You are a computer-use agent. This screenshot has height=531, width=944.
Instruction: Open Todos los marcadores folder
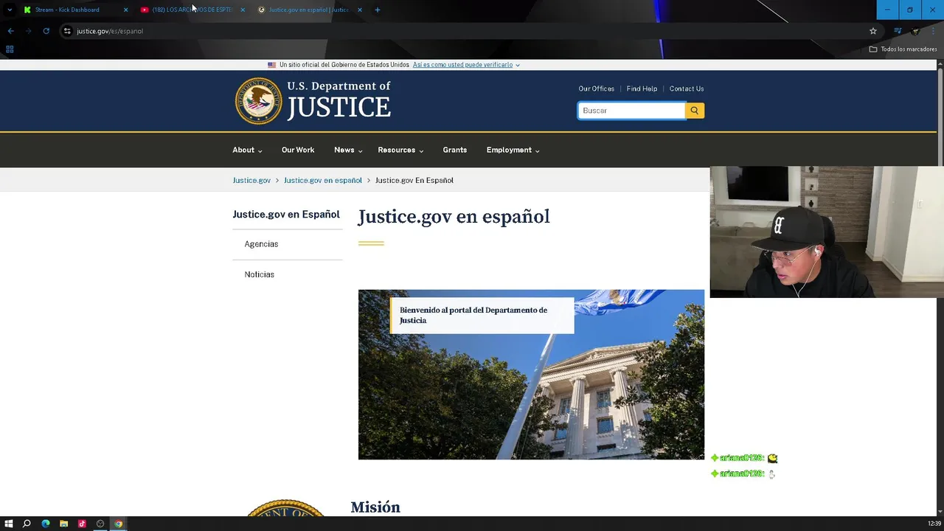tap(903, 49)
